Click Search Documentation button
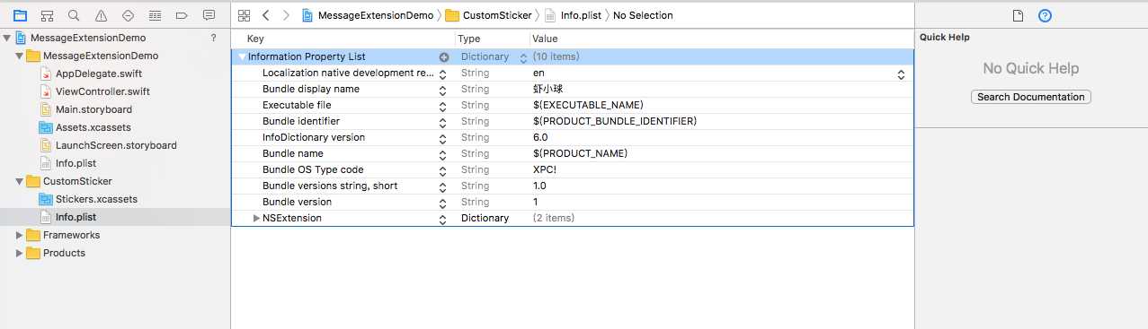The height and width of the screenshot is (329, 1148). point(1031,97)
